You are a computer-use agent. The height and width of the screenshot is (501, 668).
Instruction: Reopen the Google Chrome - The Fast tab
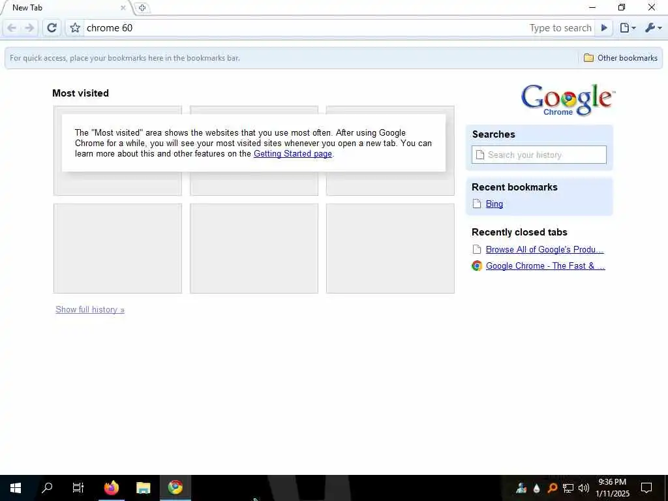click(x=545, y=266)
